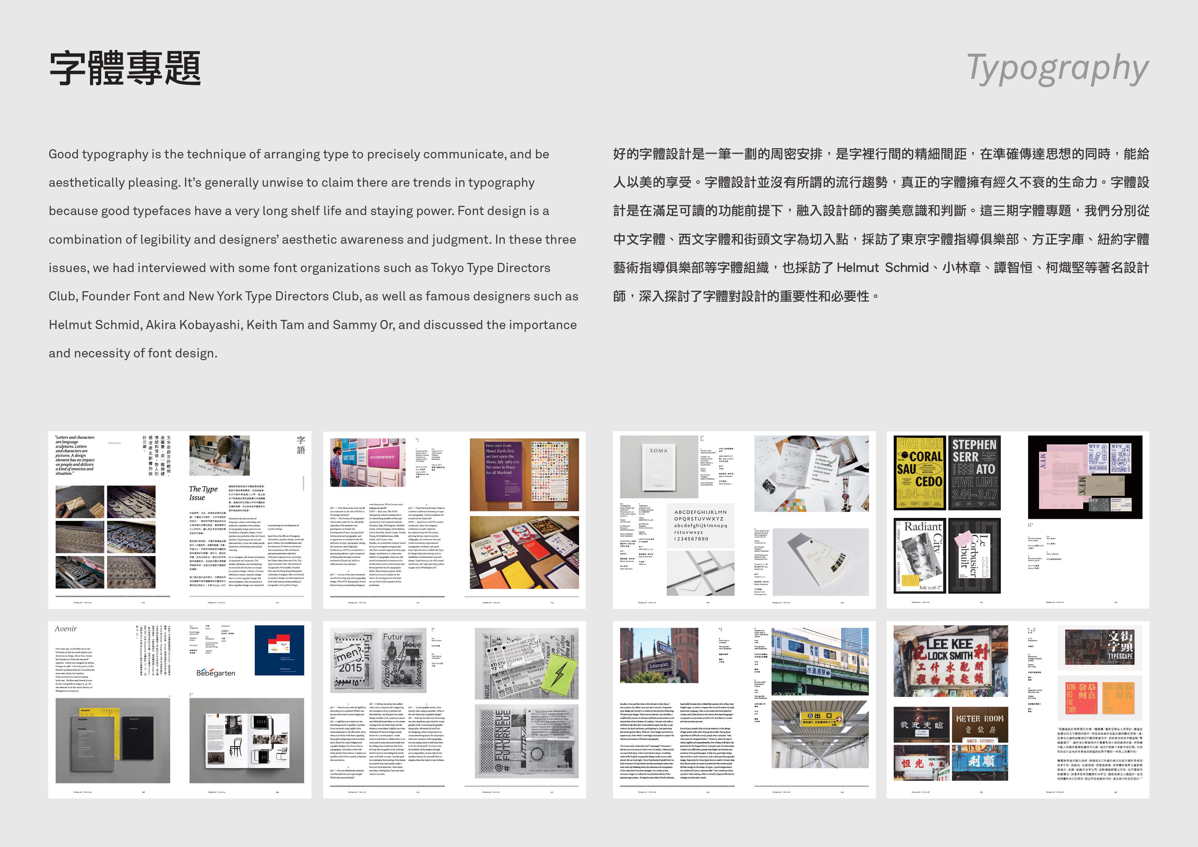Select the line starting 'Good typography is the technique'
The width and height of the screenshot is (1198, 847).
point(299,154)
